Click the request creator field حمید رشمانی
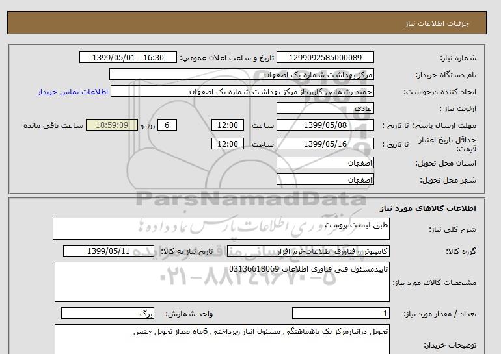 pyautogui.click(x=242, y=91)
